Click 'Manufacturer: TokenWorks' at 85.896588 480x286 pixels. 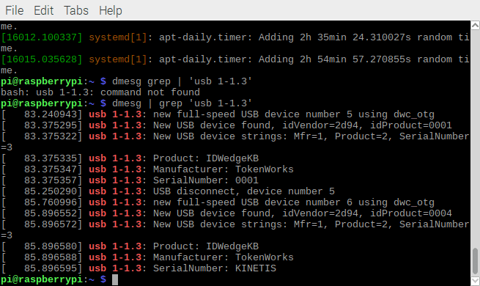(x=224, y=257)
